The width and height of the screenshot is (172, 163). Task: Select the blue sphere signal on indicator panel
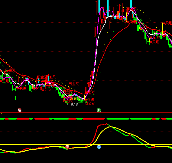99,147
